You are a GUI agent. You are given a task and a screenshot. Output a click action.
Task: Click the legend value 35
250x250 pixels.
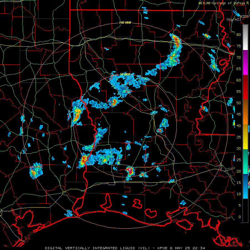pos(239,137)
